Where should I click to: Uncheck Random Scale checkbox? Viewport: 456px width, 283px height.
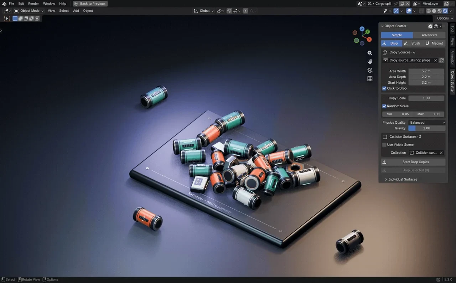[384, 106]
